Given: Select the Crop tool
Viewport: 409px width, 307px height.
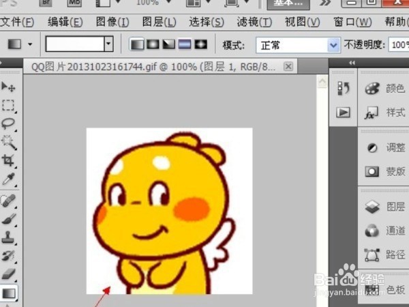Looking at the screenshot, I should click(8, 160).
